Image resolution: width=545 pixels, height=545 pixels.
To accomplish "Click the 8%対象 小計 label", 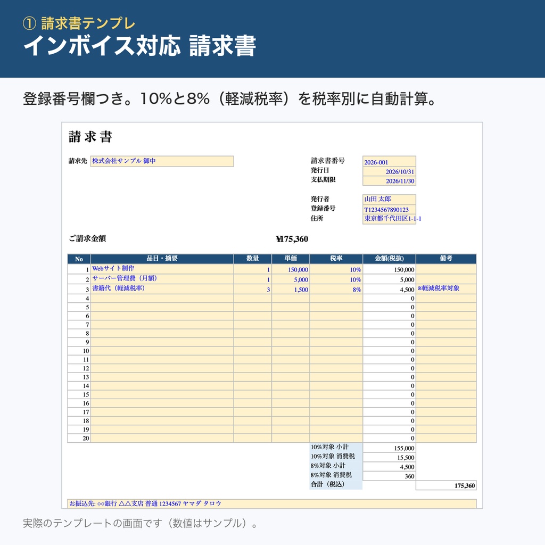I will tap(336, 466).
